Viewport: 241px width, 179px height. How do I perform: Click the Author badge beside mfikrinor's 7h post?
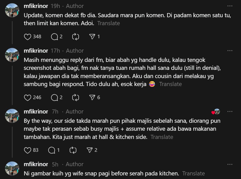pos(74,111)
